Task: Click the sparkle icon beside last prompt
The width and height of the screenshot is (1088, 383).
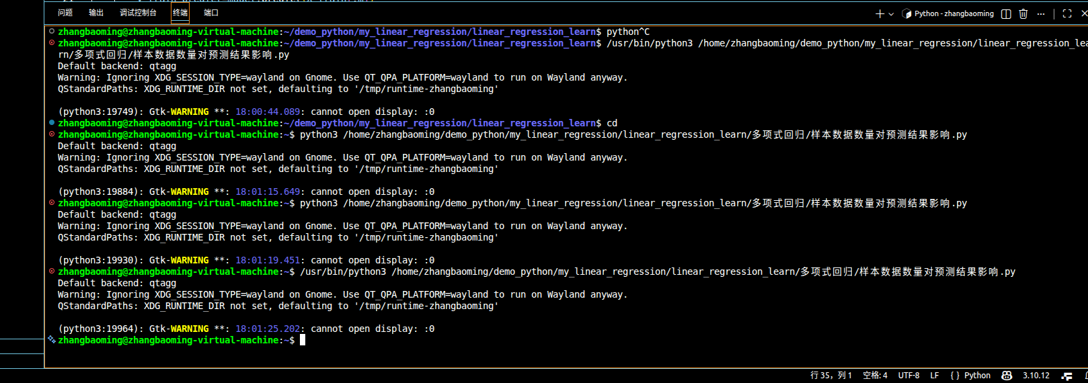Action: (x=52, y=340)
